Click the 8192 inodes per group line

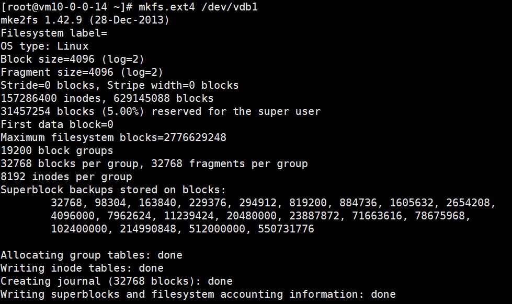click(66, 177)
